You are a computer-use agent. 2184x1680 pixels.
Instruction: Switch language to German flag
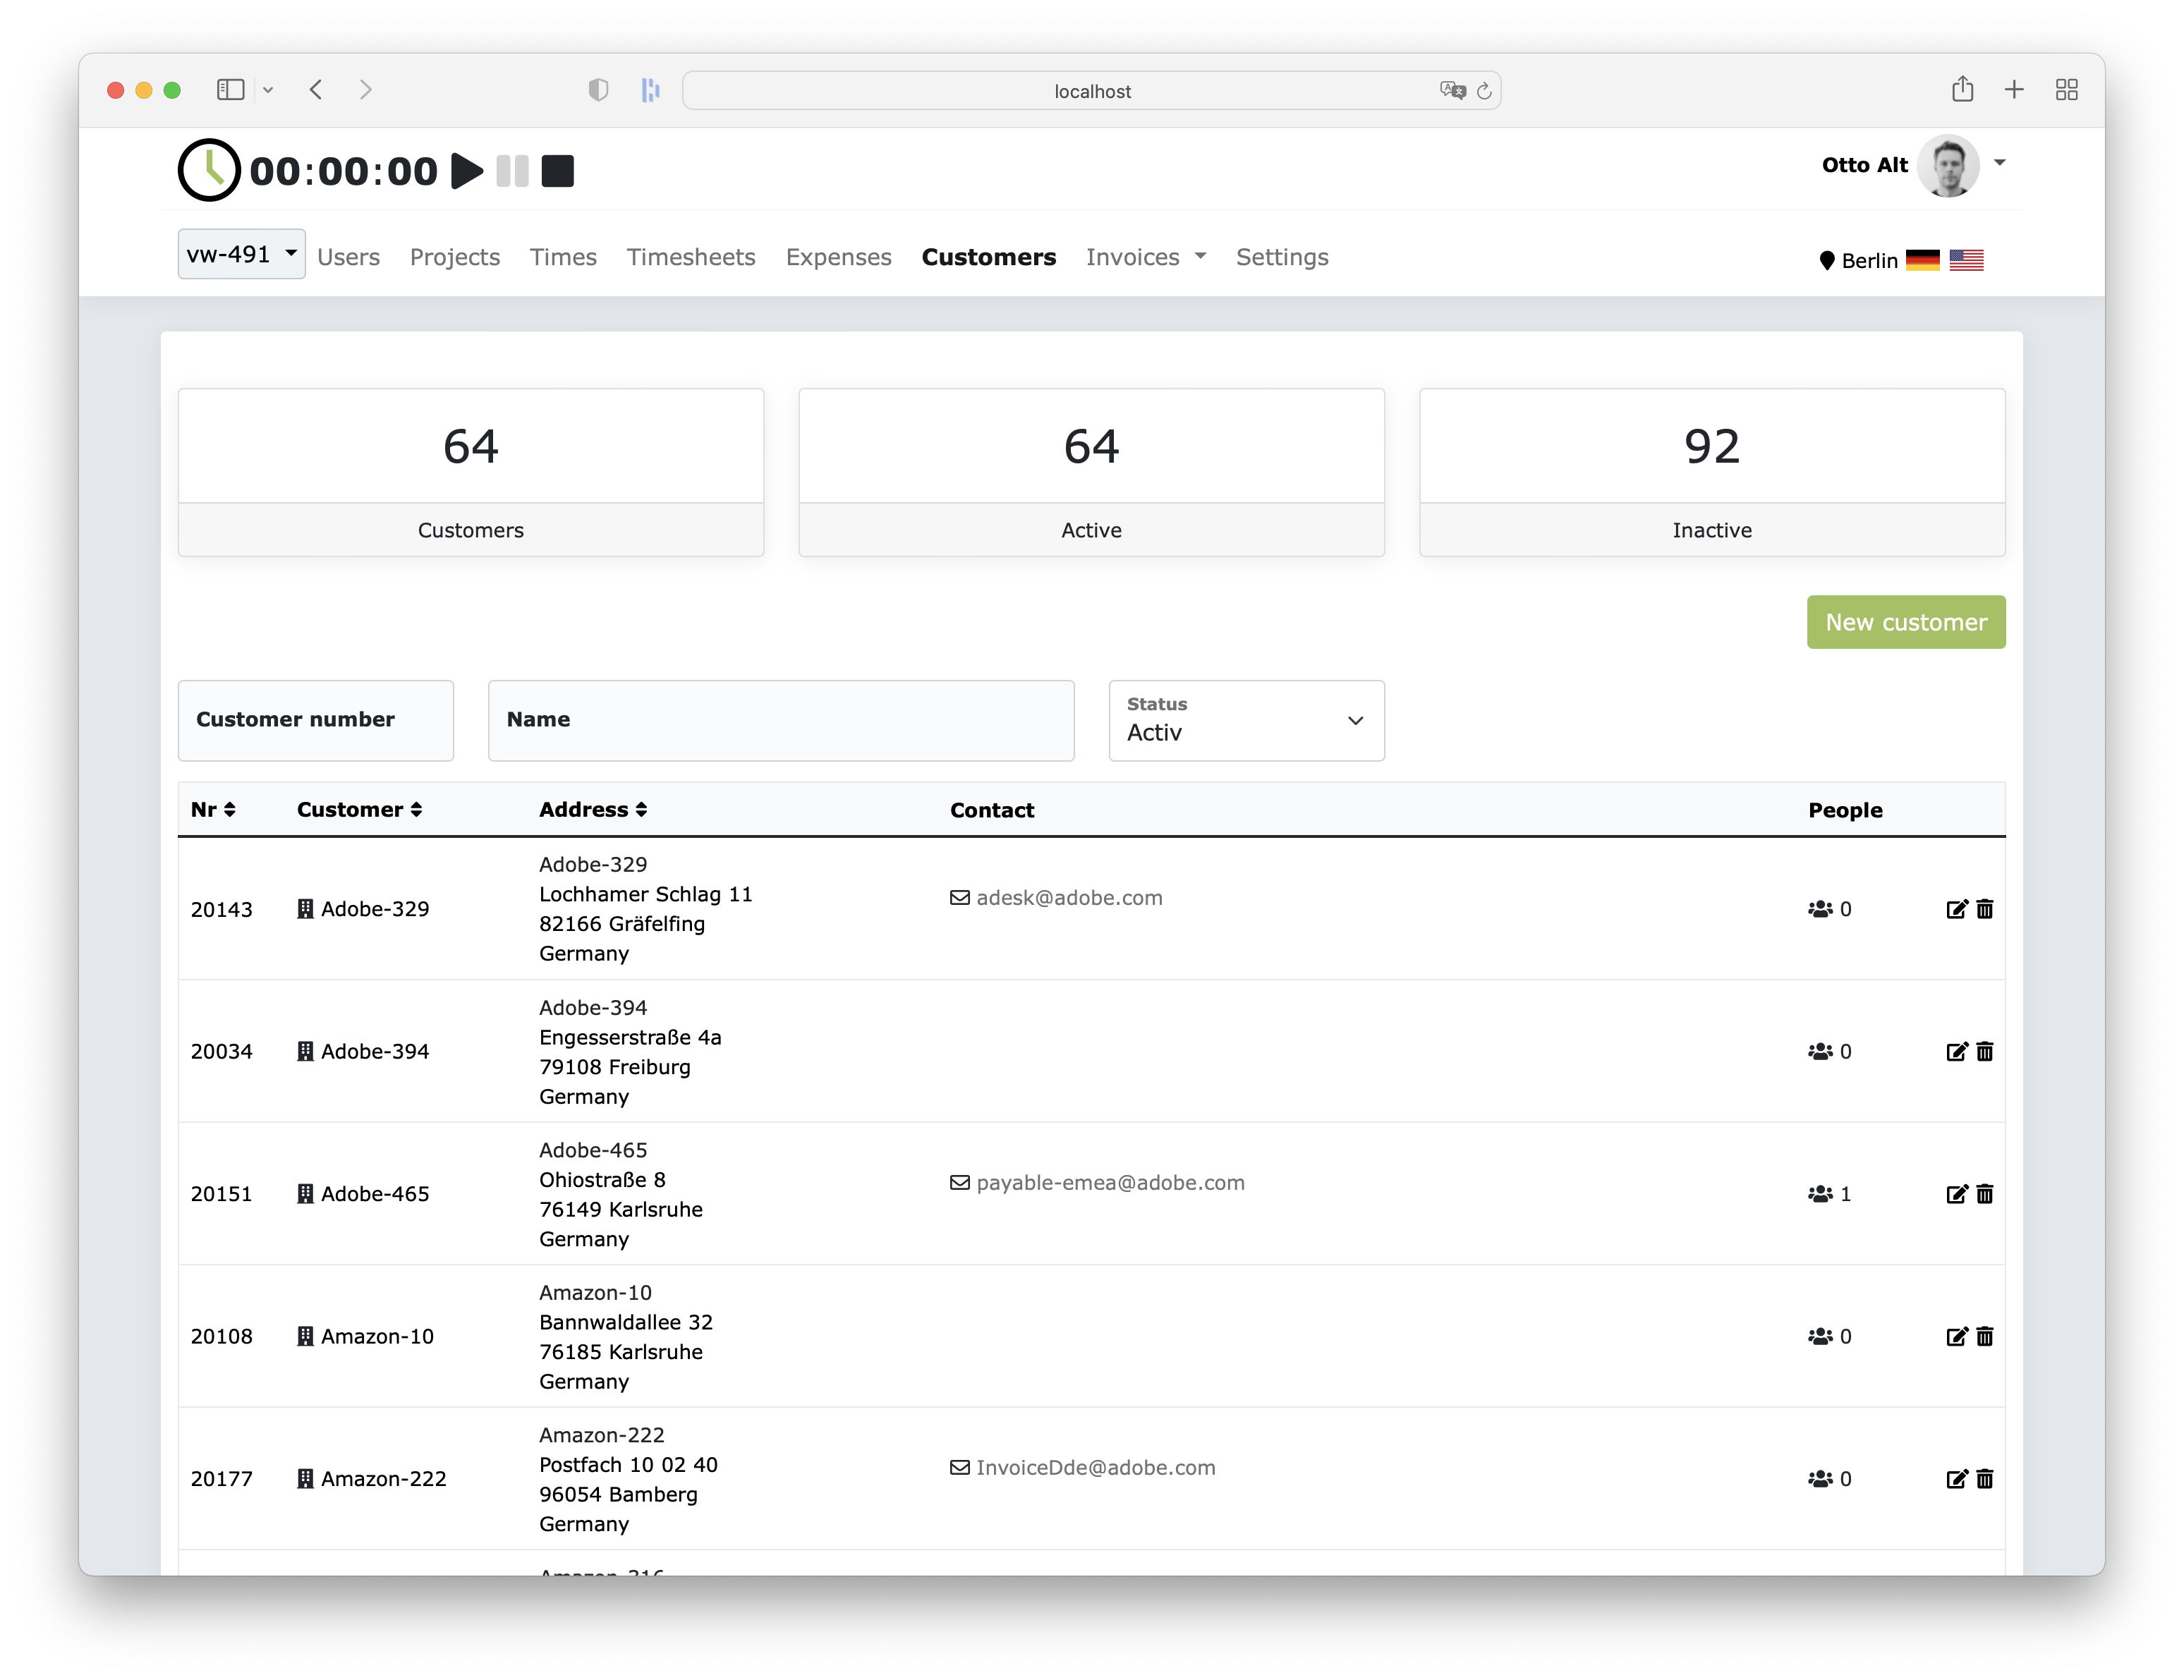1922,260
